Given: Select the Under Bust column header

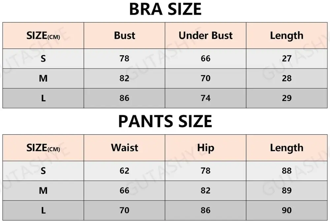Looking at the screenshot, I should (x=206, y=36).
